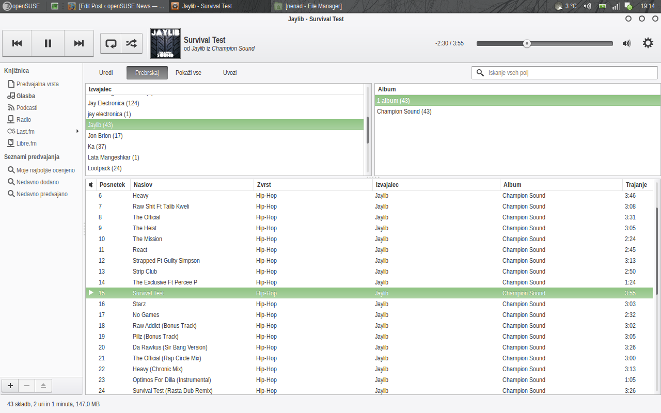The height and width of the screenshot is (413, 661).
Task: Select the track The Heist
Action: coord(369,228)
